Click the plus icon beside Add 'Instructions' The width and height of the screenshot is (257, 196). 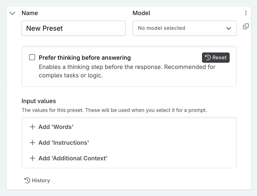(x=32, y=143)
